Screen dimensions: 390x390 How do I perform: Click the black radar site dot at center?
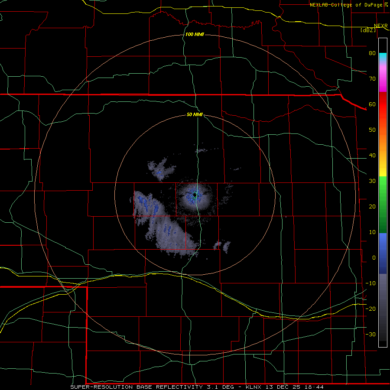[x=195, y=195]
